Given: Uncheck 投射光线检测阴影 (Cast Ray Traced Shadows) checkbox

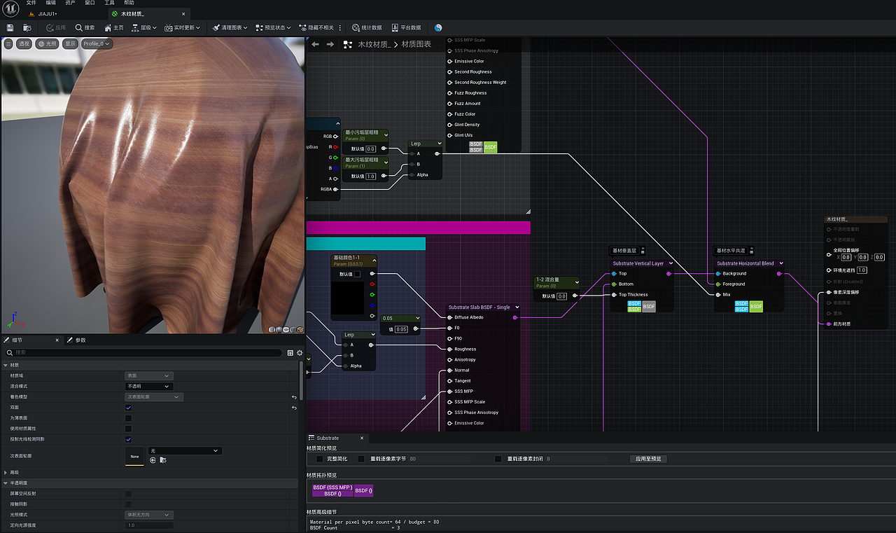Looking at the screenshot, I should [x=128, y=439].
